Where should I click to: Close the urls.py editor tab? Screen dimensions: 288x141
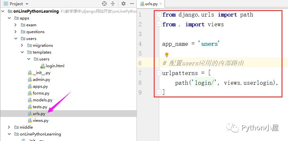point(161,4)
